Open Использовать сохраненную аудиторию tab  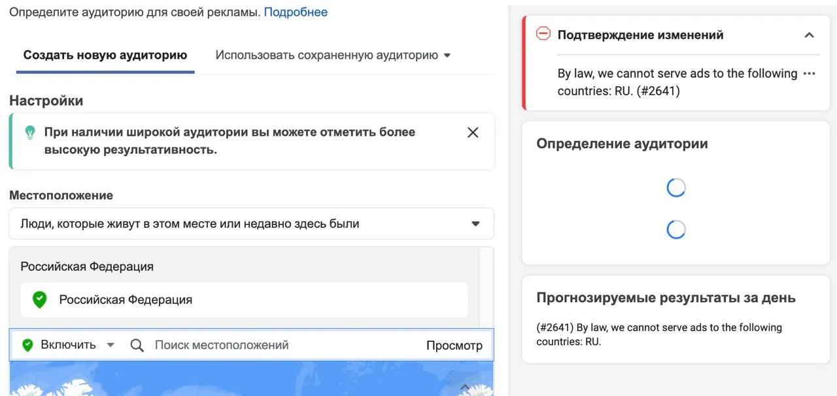[x=327, y=55]
